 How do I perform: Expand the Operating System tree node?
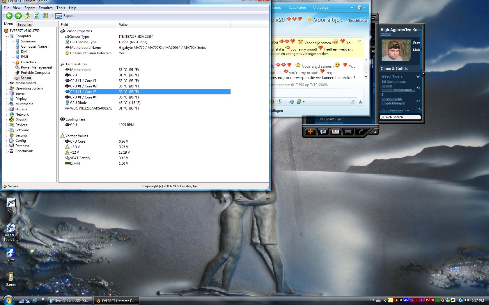tap(7, 89)
